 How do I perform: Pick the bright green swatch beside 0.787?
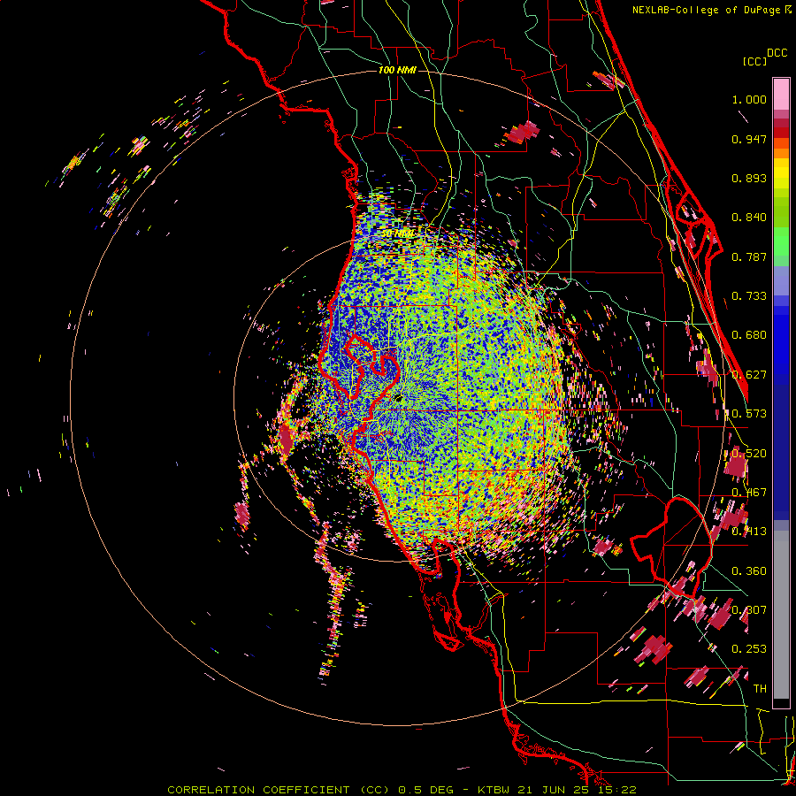[x=781, y=241]
